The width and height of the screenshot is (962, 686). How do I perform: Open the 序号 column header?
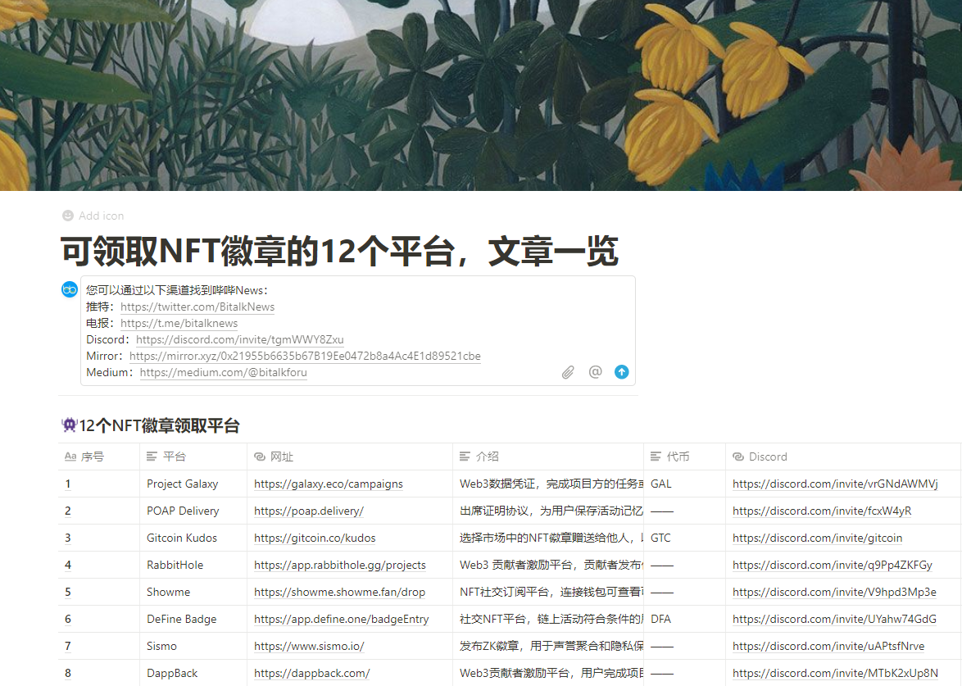pyautogui.click(x=99, y=457)
